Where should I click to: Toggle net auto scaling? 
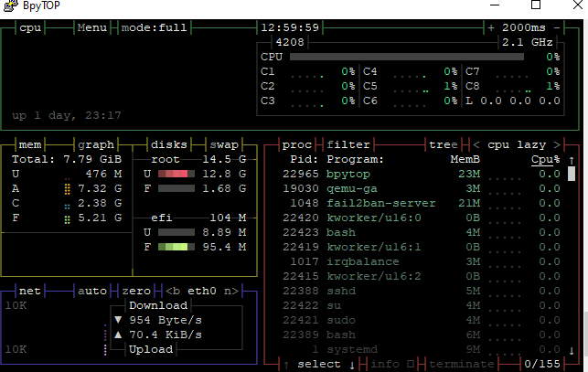click(x=91, y=291)
